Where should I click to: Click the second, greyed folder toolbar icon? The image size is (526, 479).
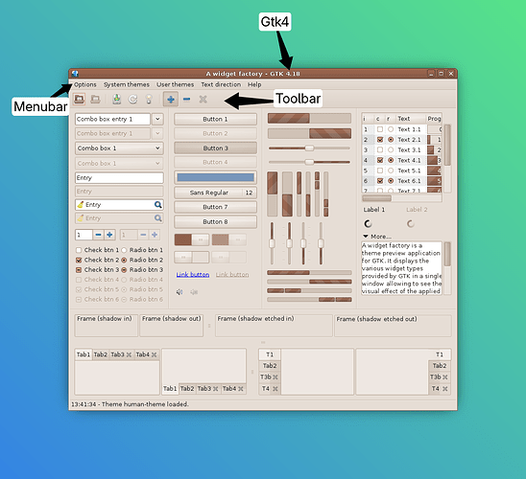point(95,99)
